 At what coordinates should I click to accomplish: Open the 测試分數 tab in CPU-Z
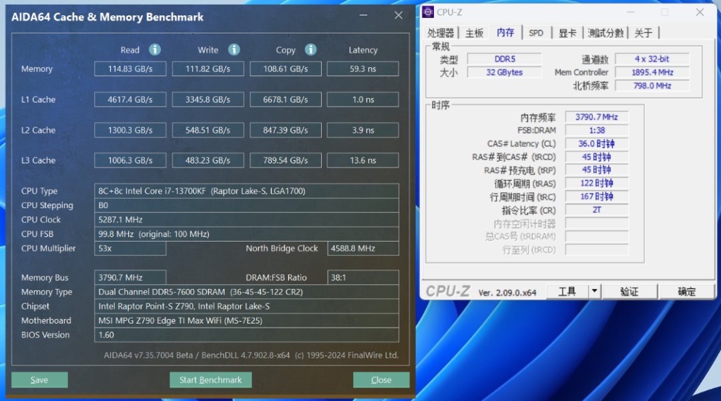[x=606, y=33]
